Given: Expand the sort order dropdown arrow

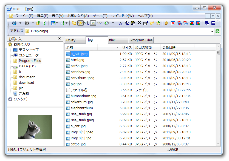Looking at the screenshot, I should point(66,23).
